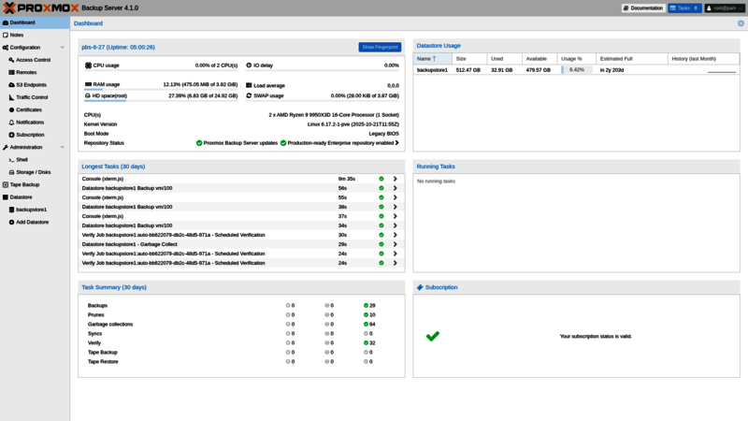Click the IO delay clock icon
Image resolution: width=748 pixels, height=421 pixels.
[249, 65]
